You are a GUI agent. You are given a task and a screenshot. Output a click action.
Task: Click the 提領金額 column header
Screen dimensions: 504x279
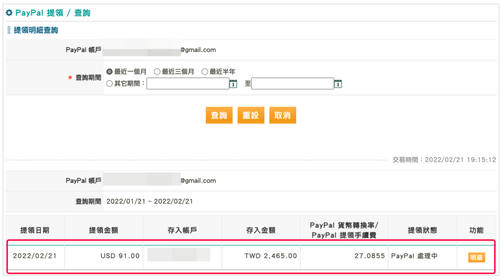coord(103,230)
